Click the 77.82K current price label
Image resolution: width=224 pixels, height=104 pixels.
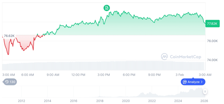click(x=212, y=24)
